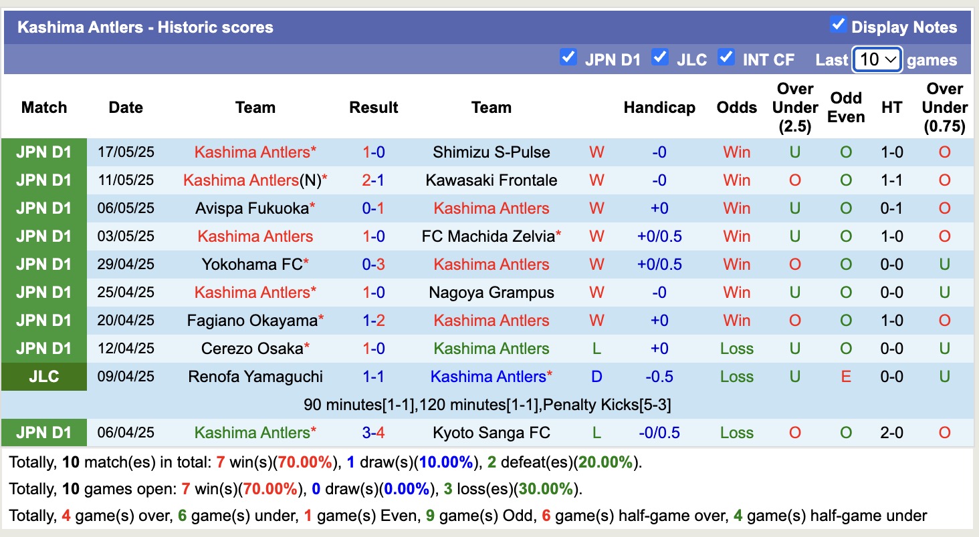The image size is (979, 537).
Task: Click the JLC badge on the Renofa Yamaguchi row
Action: point(44,376)
